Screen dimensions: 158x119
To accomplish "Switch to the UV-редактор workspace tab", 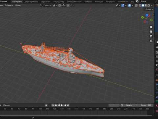I will 59,2.
